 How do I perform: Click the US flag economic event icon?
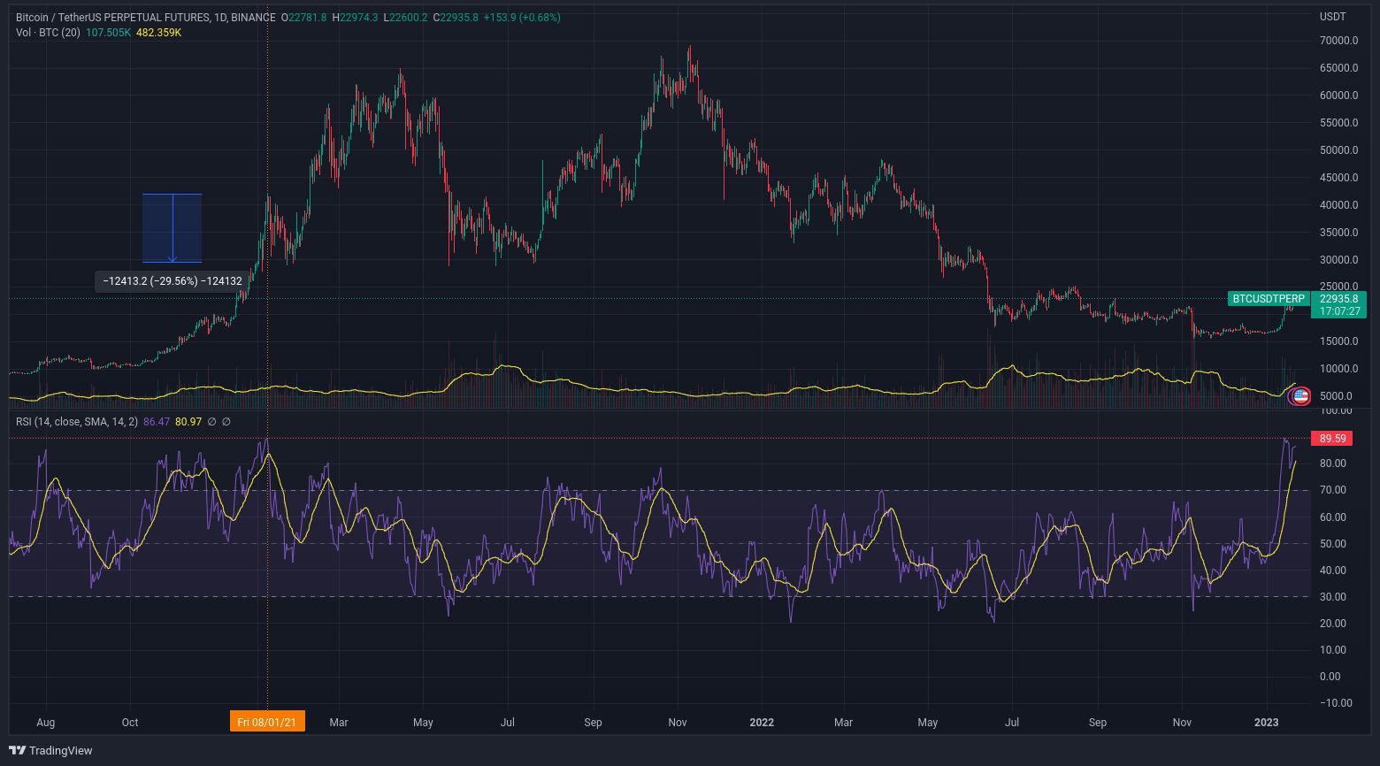coord(1300,396)
